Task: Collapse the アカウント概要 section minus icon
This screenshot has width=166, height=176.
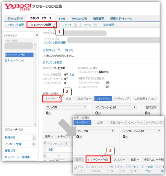Action: point(44,63)
